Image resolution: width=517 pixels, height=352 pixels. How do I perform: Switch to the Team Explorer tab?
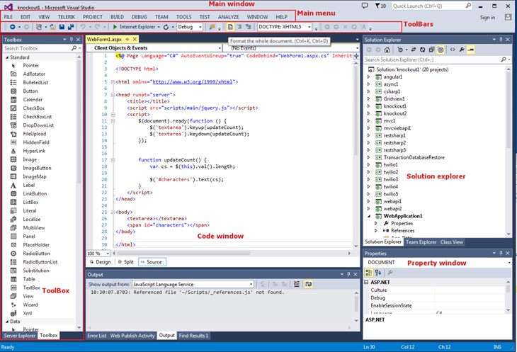tap(421, 242)
